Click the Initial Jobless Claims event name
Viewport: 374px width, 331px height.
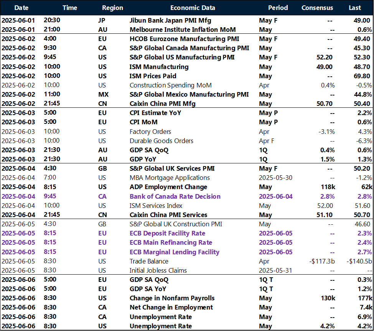(158, 270)
